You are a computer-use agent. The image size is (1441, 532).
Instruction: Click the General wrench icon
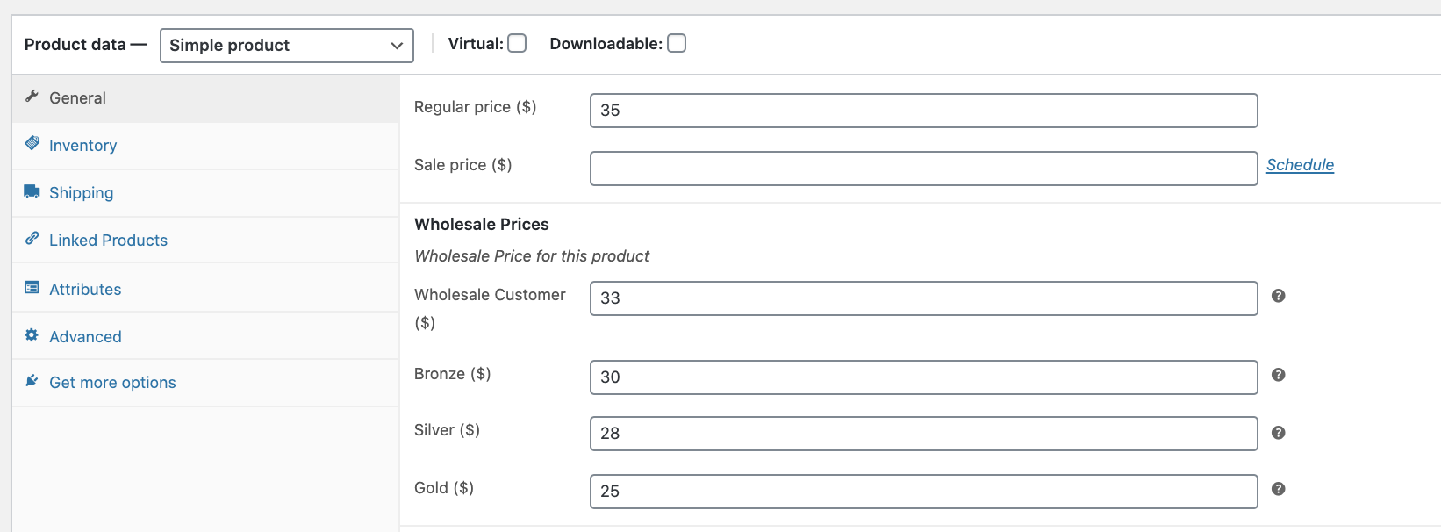32,97
